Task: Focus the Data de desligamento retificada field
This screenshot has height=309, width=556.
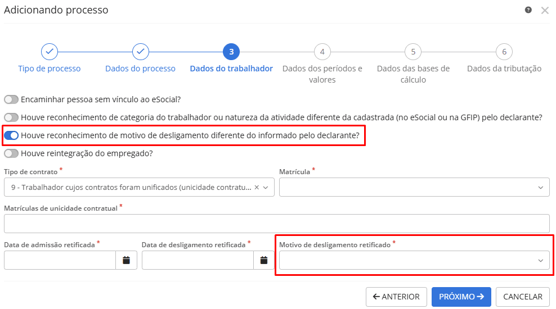Action: 198,260
